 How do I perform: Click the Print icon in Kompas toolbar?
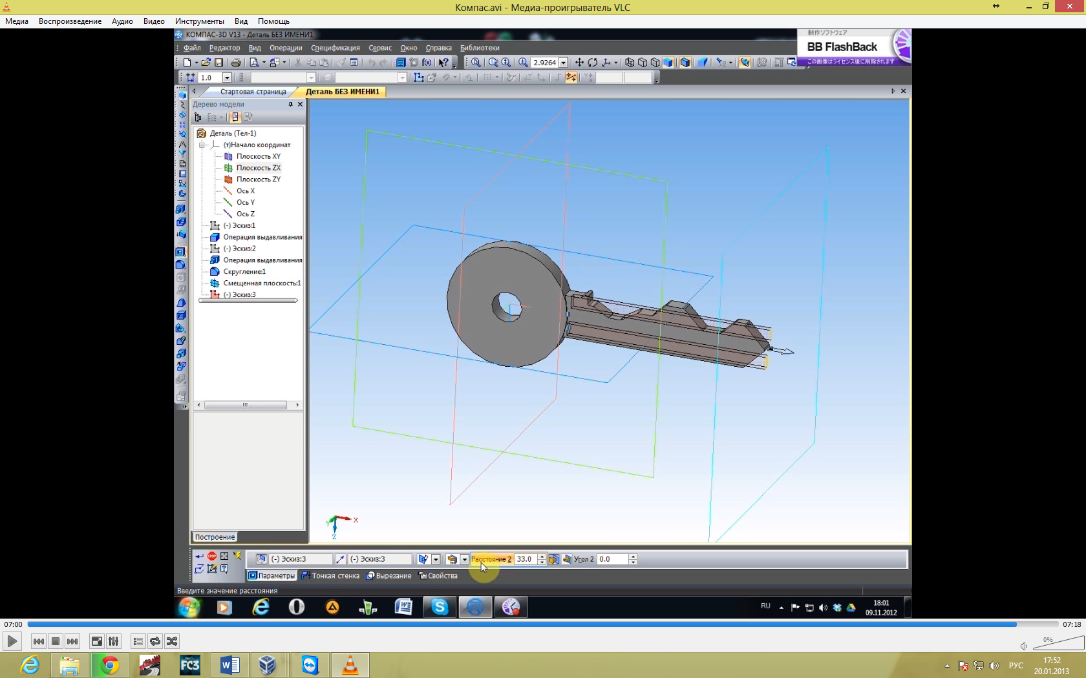coord(236,63)
